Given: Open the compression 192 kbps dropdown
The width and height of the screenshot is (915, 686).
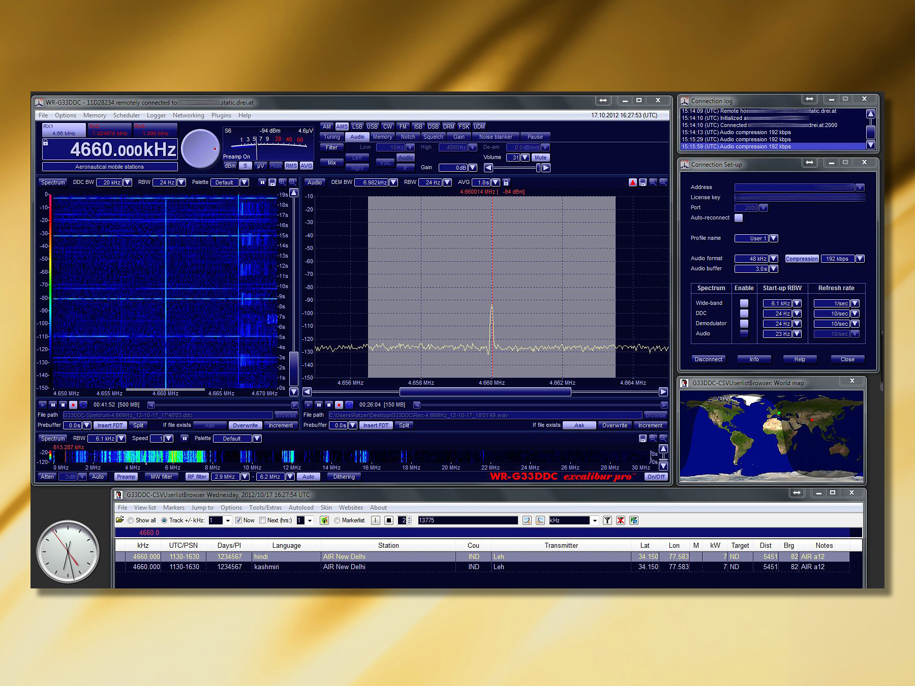Looking at the screenshot, I should (860, 259).
